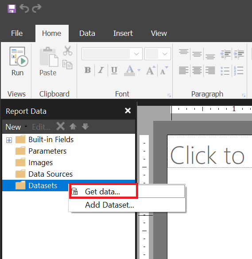Image resolution: width=252 pixels, height=259 pixels.
Task: Increase font size with the grow icon
Action: [151, 70]
